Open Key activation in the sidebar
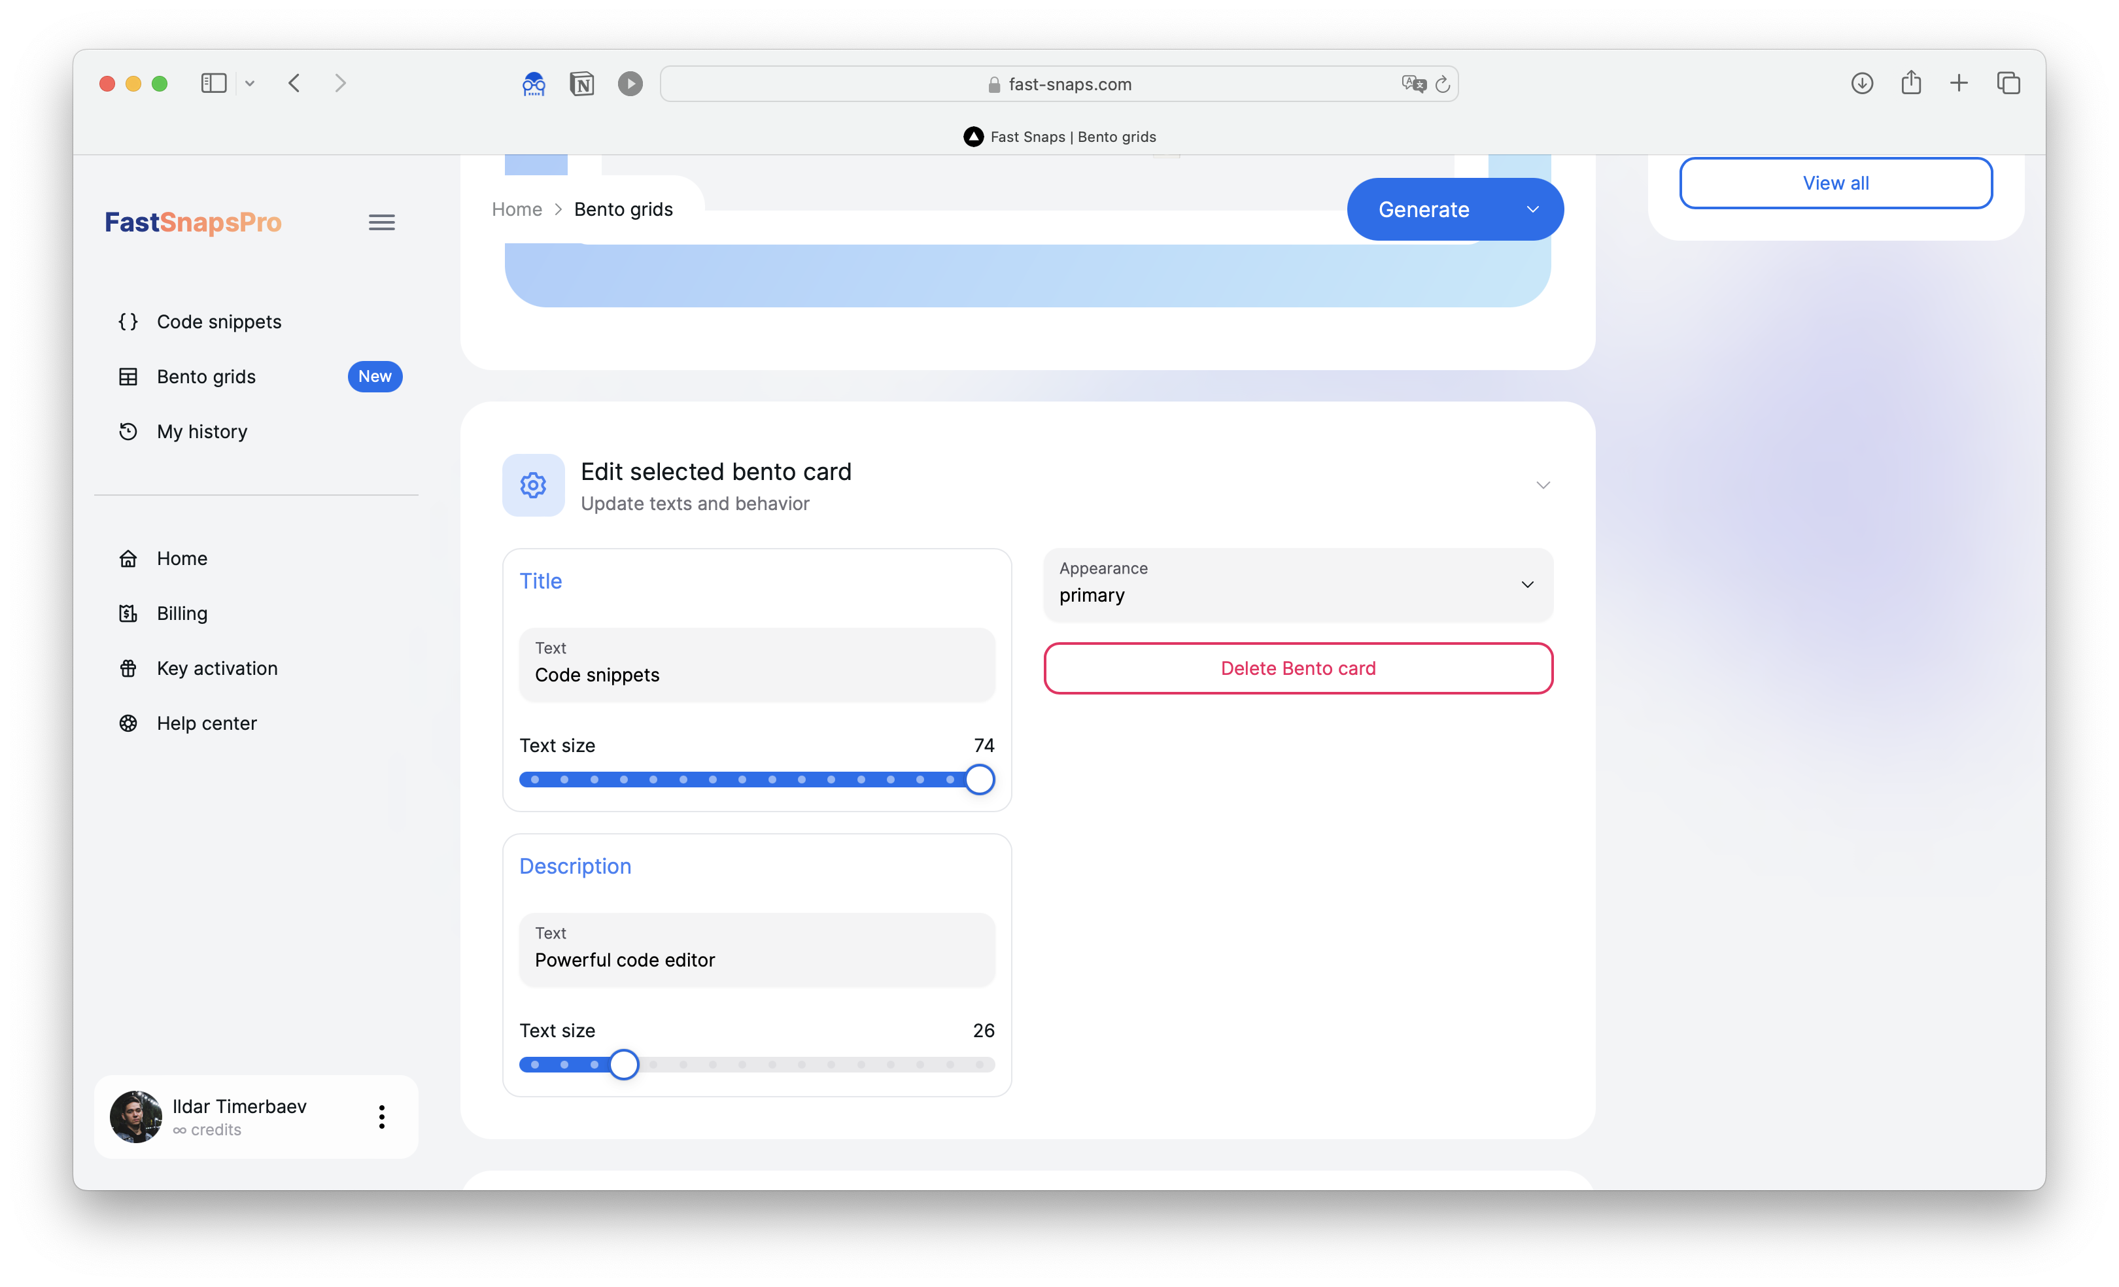Image resolution: width=2119 pixels, height=1287 pixels. click(x=216, y=668)
